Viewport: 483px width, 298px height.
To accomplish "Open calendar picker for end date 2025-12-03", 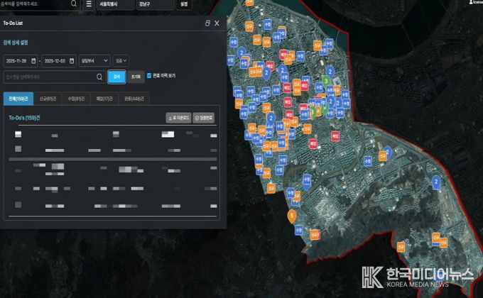I will click(x=72, y=61).
